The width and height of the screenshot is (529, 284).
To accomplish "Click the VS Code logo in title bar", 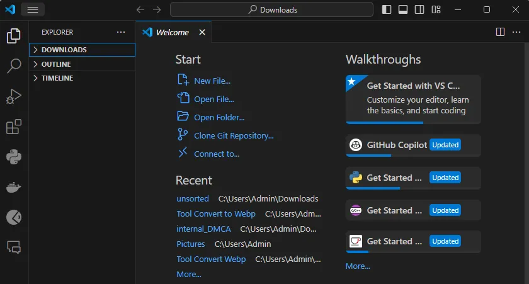I will [x=10, y=9].
